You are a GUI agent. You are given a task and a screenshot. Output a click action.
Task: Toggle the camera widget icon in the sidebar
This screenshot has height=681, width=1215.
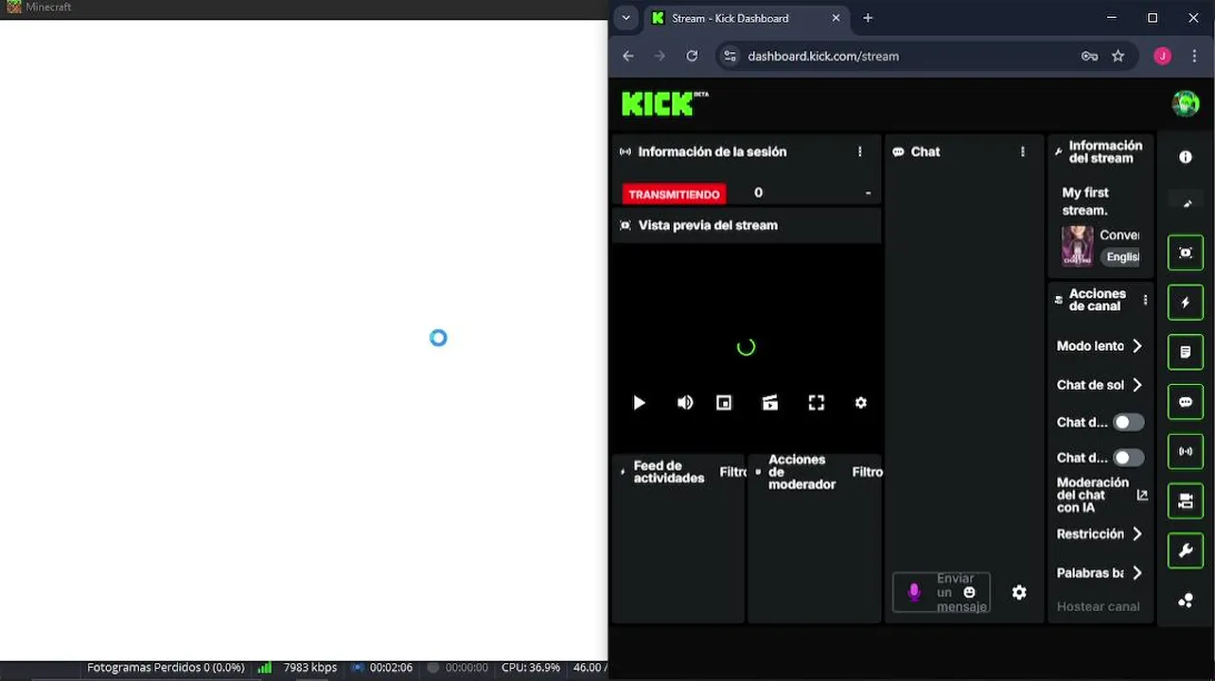point(1186,501)
